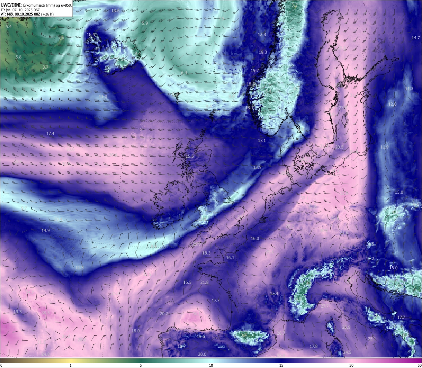This screenshot has height=368, width=422.
Task: Click the 20.2 value label
Action: (164, 314)
